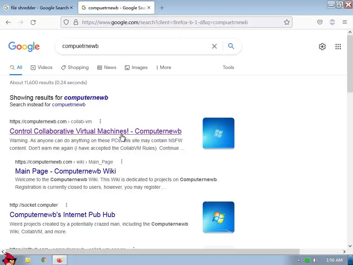353x265 pixels.
Task: Save page to Pocket icon
Action: click(x=320, y=22)
